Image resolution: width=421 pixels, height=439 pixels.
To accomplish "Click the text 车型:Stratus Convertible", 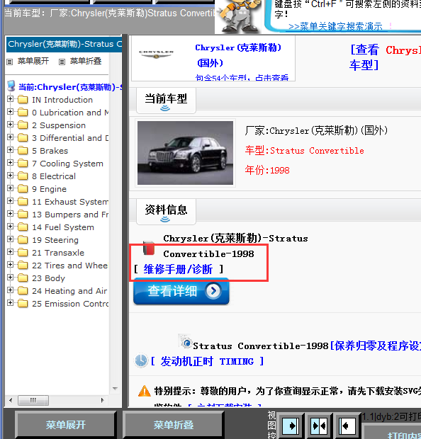I will coord(304,151).
